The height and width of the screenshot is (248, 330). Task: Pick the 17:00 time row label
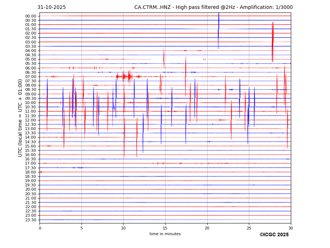tap(31, 164)
